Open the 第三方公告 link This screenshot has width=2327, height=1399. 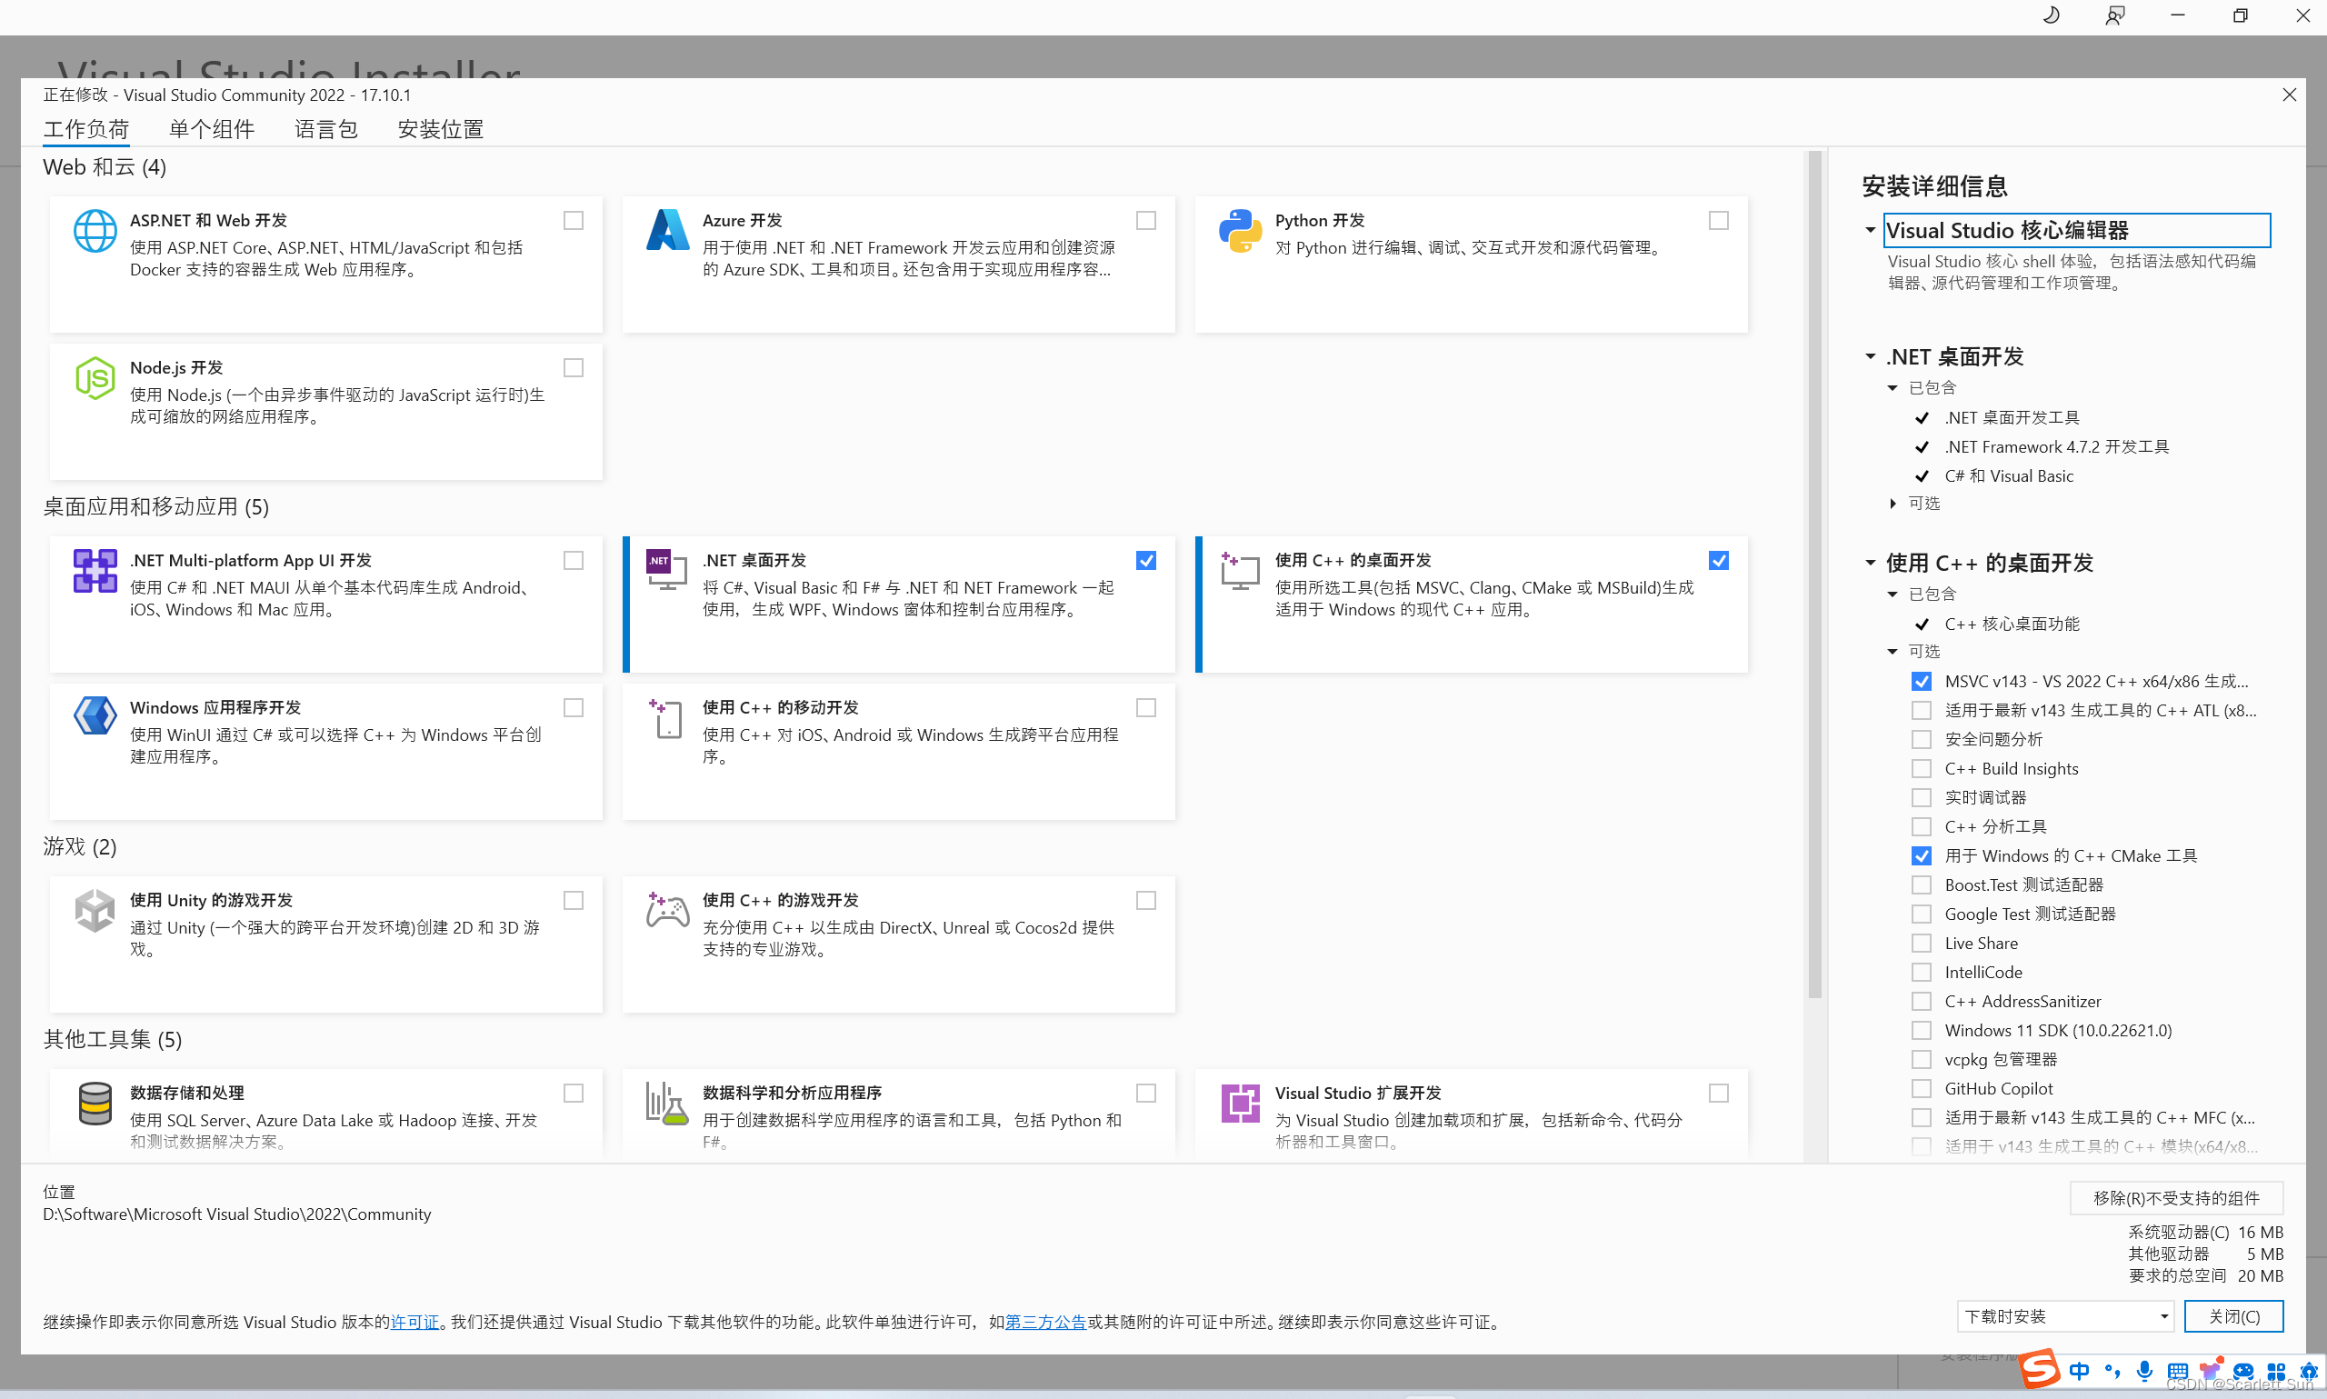click(x=1045, y=1323)
